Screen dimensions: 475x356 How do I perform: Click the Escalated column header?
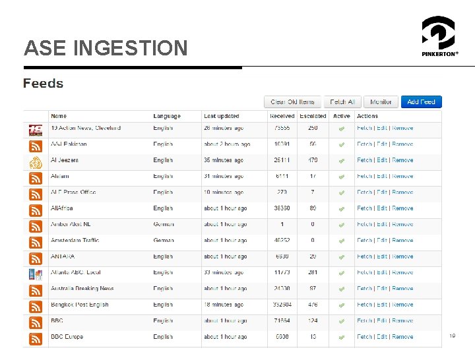(x=313, y=116)
